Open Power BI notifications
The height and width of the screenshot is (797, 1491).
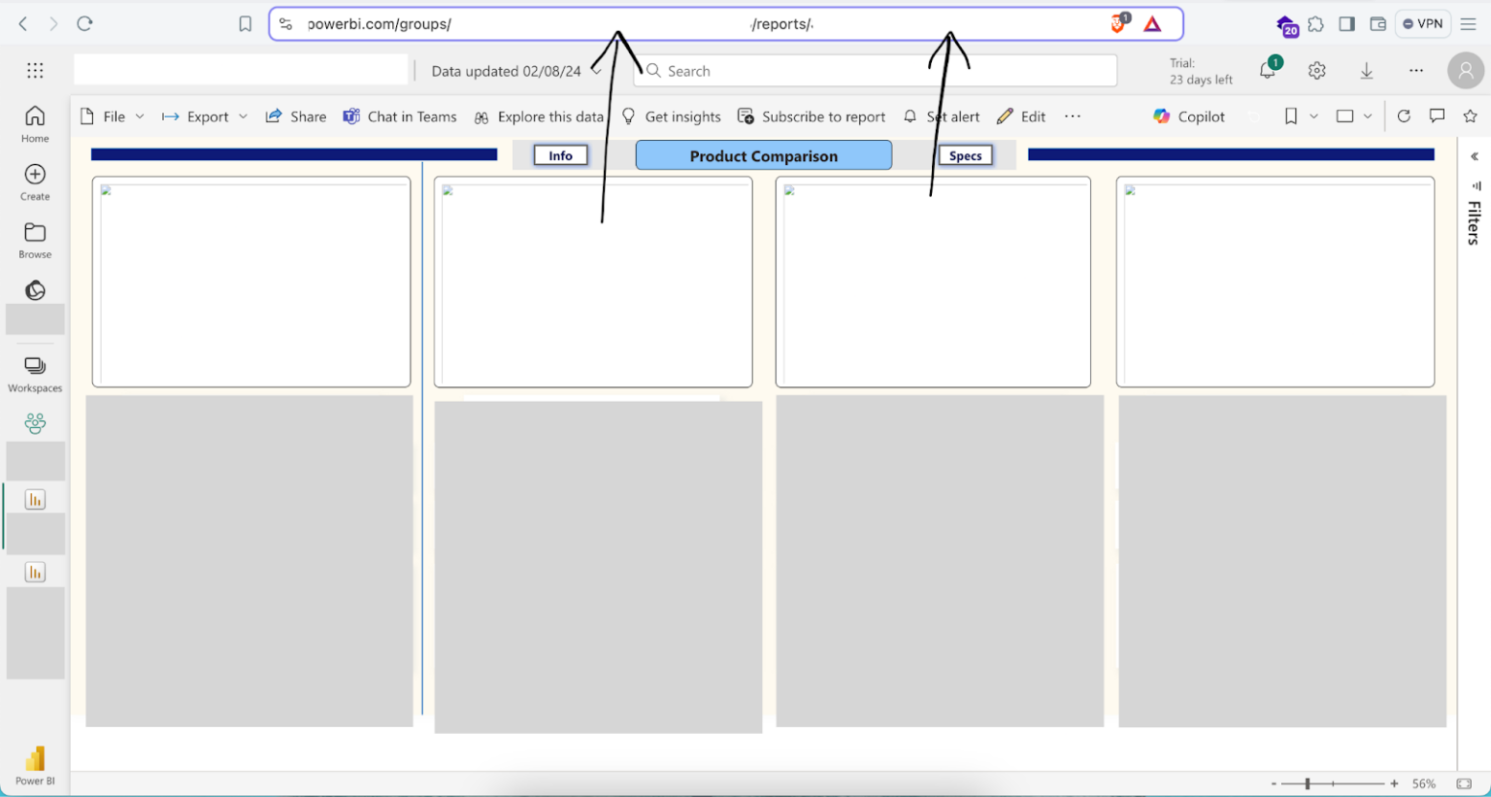(x=1266, y=70)
